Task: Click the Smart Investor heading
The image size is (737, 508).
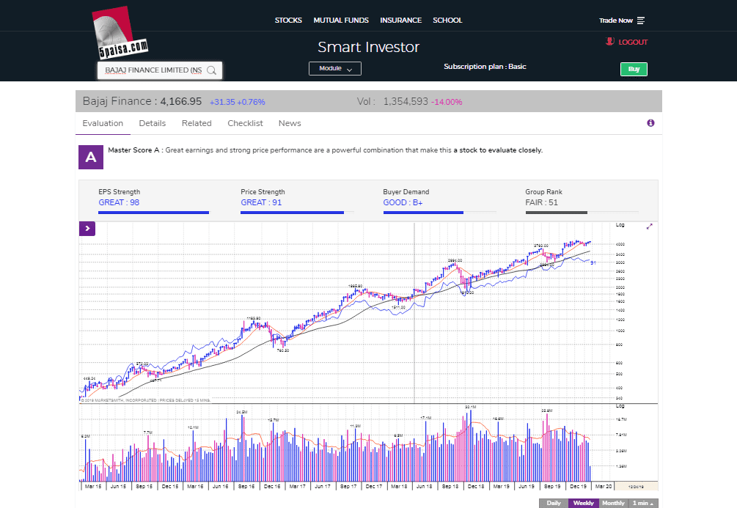Action: 368,47
